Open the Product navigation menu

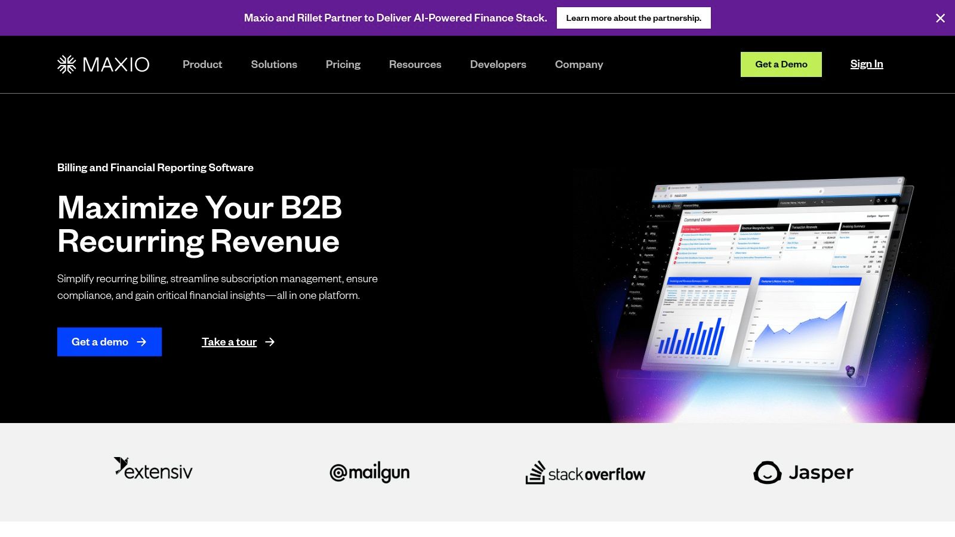coord(202,64)
